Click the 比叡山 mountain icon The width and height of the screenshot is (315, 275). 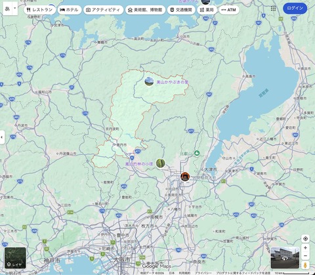(x=197, y=153)
